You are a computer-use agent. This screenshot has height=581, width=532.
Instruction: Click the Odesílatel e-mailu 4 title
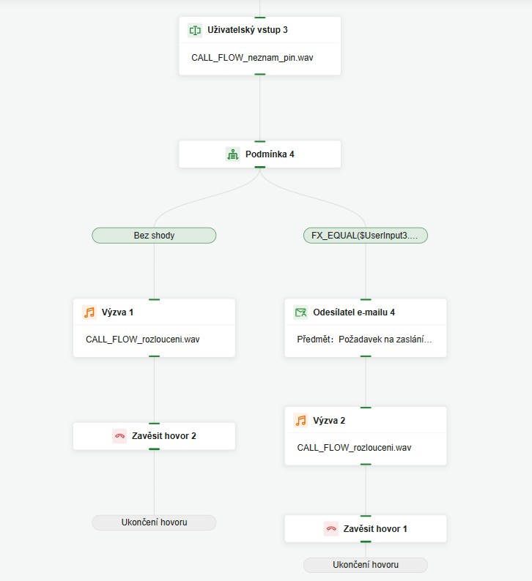[354, 312]
